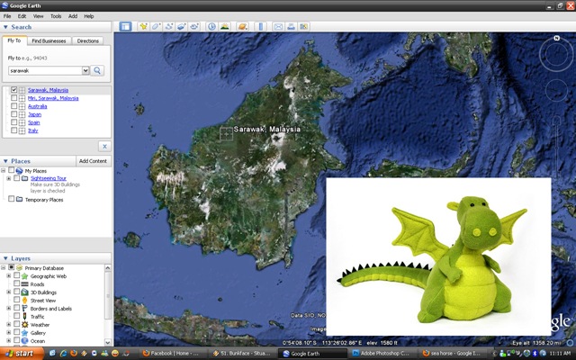This screenshot has width=576, height=360.
Task: Expand the Sightseeing Tour folder
Action: [9, 178]
